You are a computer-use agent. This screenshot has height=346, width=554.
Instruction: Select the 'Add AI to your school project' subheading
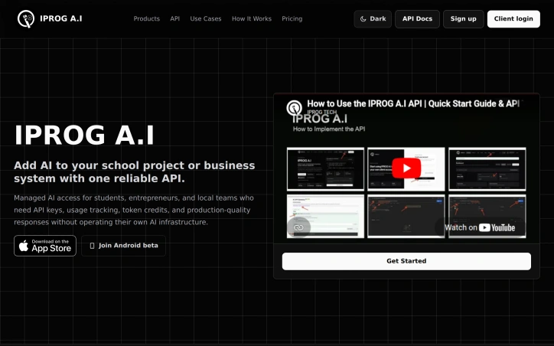(x=134, y=171)
